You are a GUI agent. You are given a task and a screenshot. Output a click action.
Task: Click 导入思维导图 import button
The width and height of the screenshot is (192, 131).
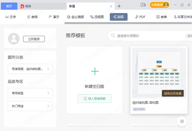(94, 98)
